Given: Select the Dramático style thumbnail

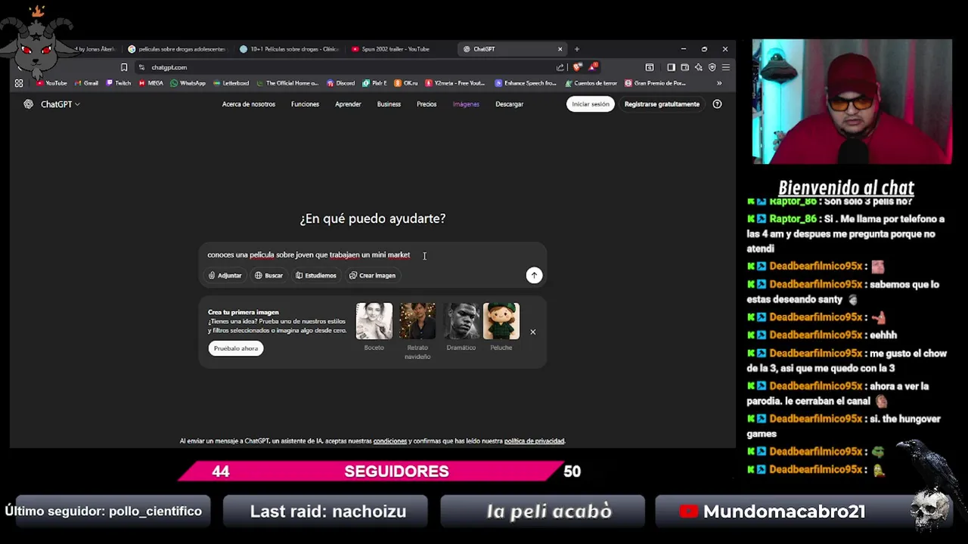Looking at the screenshot, I should 461,321.
